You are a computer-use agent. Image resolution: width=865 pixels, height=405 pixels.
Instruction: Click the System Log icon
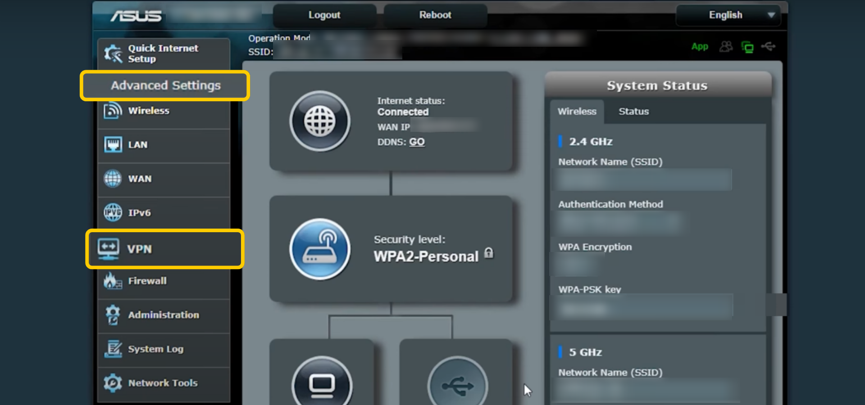[x=113, y=349]
